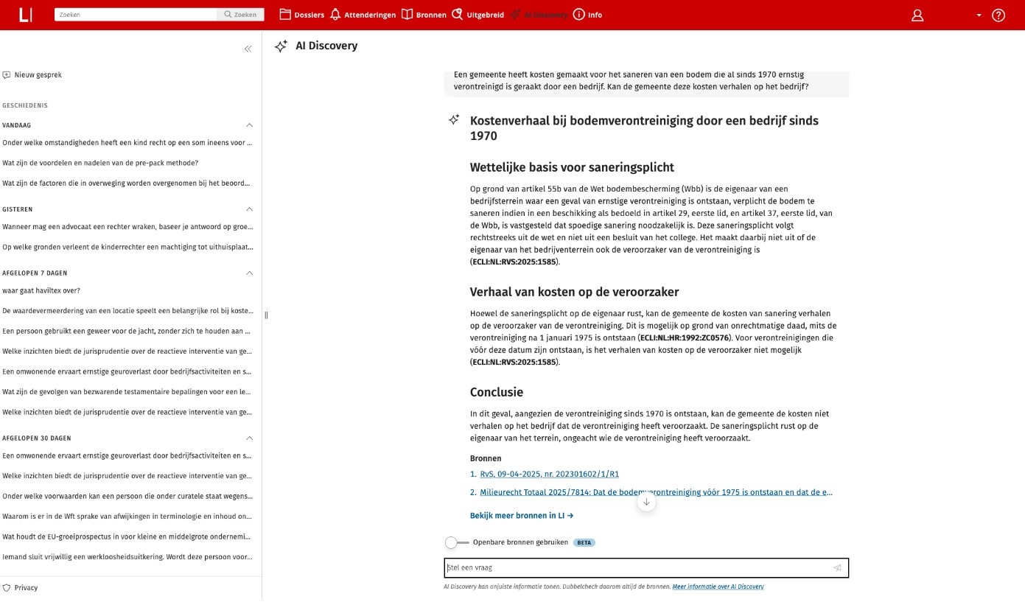The height and width of the screenshot is (602, 1025).
Task: Start a Nieuw gesprek
Action: (32, 75)
